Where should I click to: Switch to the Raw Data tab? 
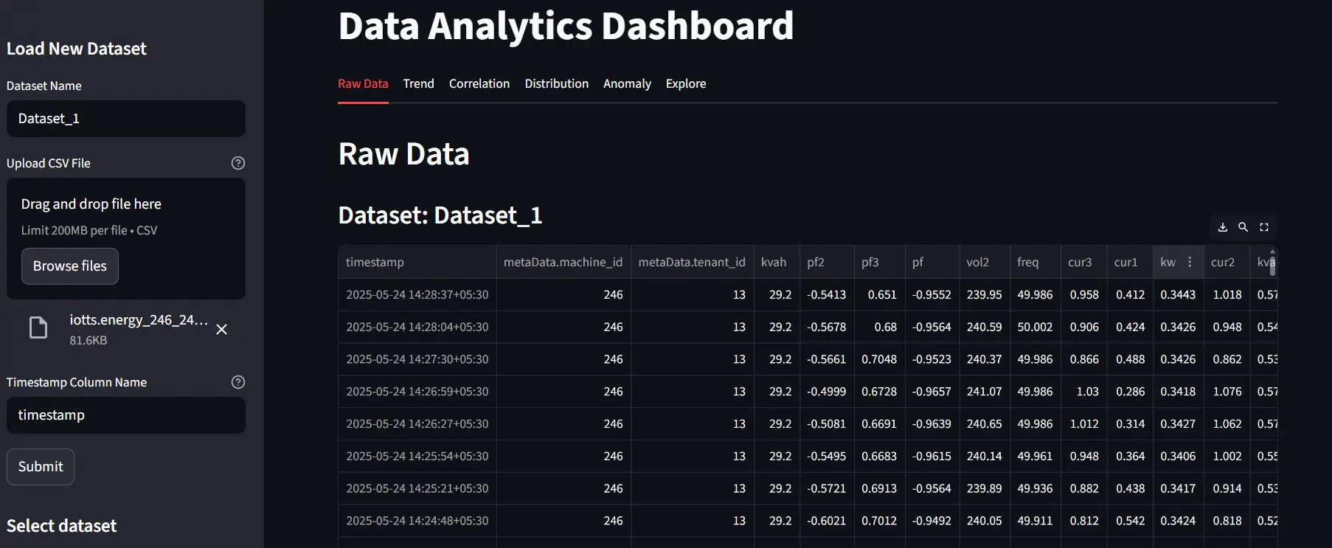point(363,83)
